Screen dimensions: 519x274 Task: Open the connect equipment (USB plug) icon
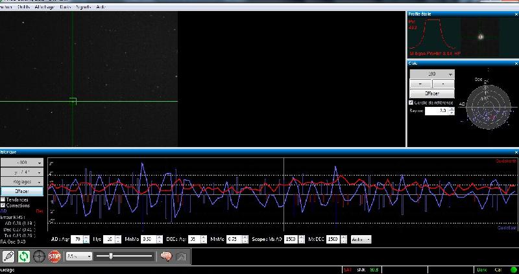(9, 256)
